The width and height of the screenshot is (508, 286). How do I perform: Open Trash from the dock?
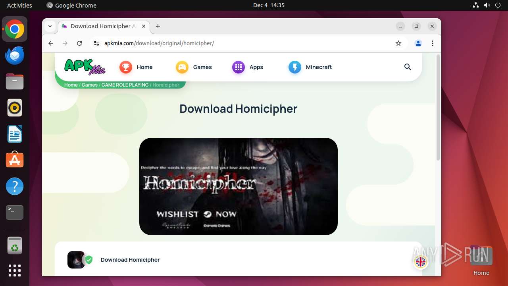(x=15, y=245)
